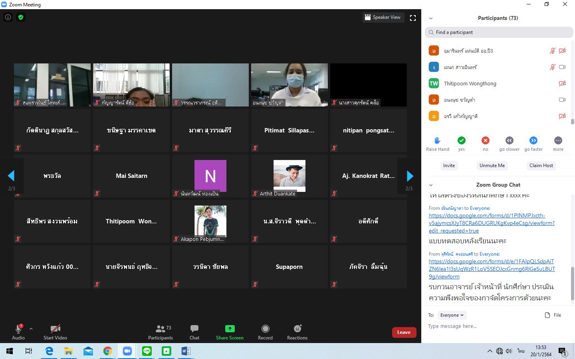Open meeting information icon

(8, 17)
